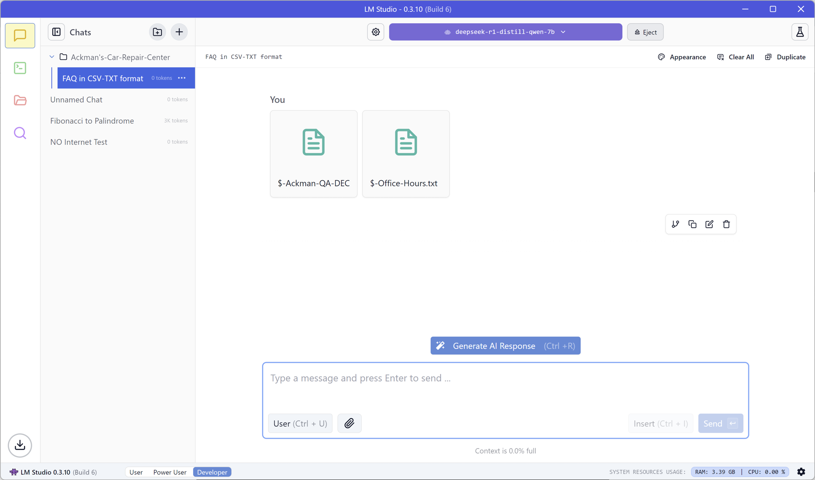The image size is (815, 480).
Task: Close the LM Studio window
Action: point(801,9)
